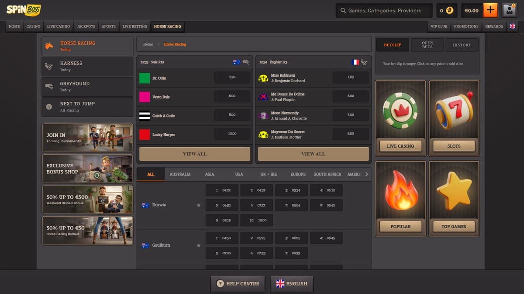This screenshot has height=294, width=524.
Task: Click Home in the breadcrumb
Action: click(x=148, y=44)
